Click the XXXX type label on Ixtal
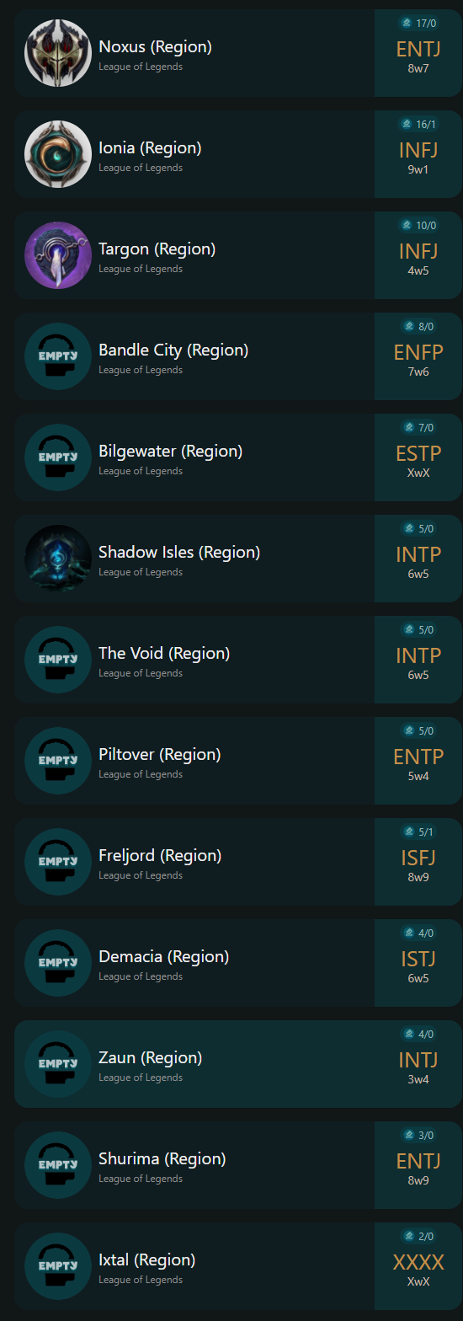463x1321 pixels. (x=418, y=1262)
